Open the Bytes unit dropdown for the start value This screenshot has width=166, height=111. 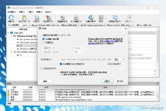click(80, 48)
